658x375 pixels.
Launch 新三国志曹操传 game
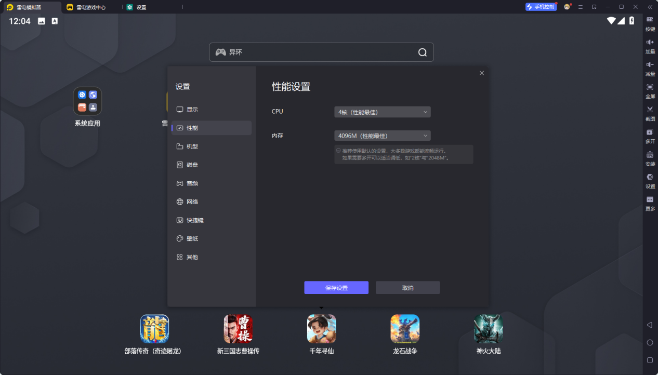click(x=238, y=335)
